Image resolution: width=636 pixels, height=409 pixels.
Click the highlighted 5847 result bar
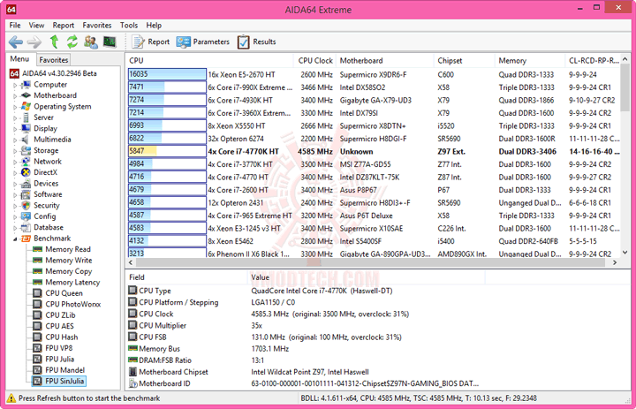(167, 151)
